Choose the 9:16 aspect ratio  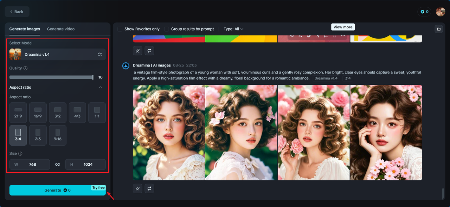[58, 135]
